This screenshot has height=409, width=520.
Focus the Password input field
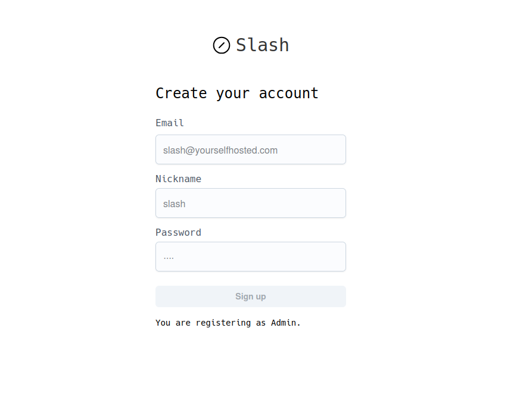pyautogui.click(x=250, y=257)
